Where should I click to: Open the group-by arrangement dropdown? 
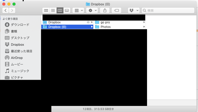point(78,10)
